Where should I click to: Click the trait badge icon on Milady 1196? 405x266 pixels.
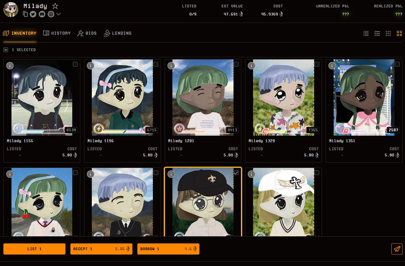[98, 128]
